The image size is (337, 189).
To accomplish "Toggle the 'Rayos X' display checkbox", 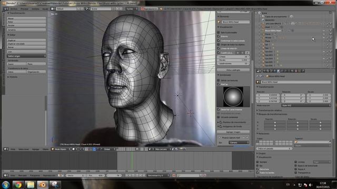I will (296, 169).
